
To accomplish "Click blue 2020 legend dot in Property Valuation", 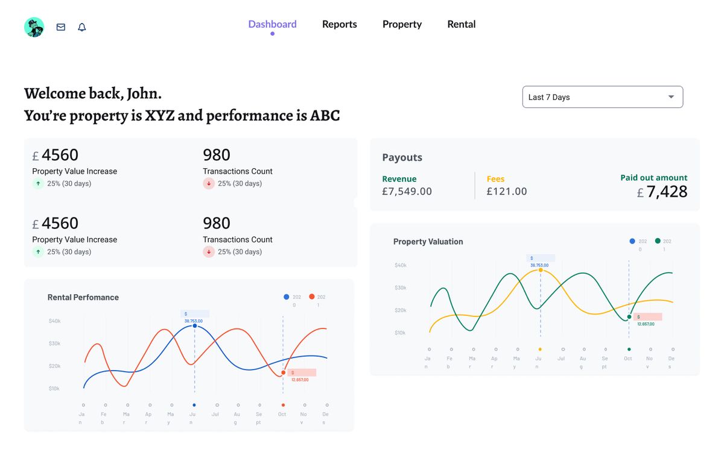I will pos(632,240).
